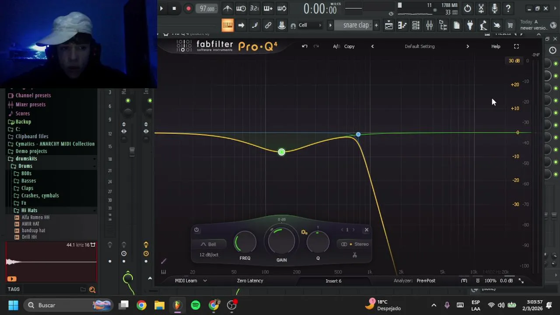The image size is (560, 315).
Task: Enable typing keyboard to piano icon
Action: (227, 25)
